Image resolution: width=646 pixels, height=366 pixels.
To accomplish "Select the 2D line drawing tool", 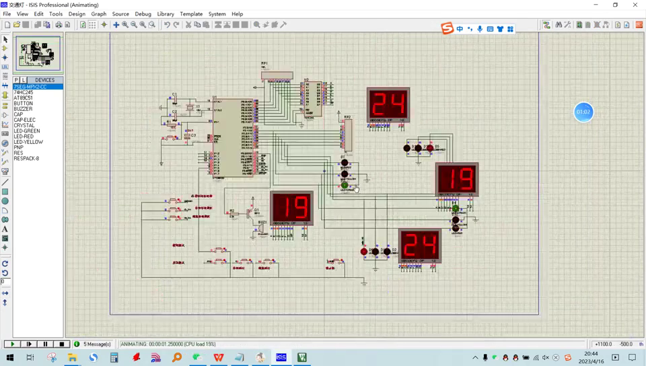I will 5,182.
